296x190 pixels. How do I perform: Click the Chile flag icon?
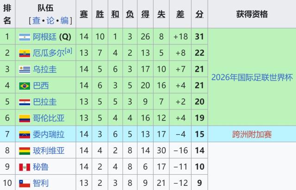(x=25, y=183)
